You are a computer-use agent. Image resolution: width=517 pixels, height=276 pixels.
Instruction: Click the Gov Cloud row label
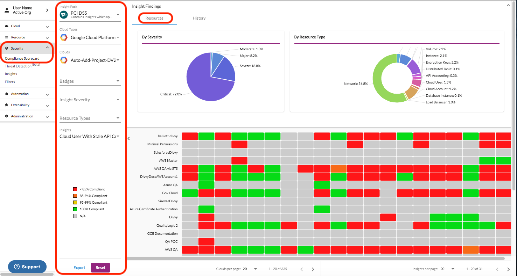click(170, 193)
